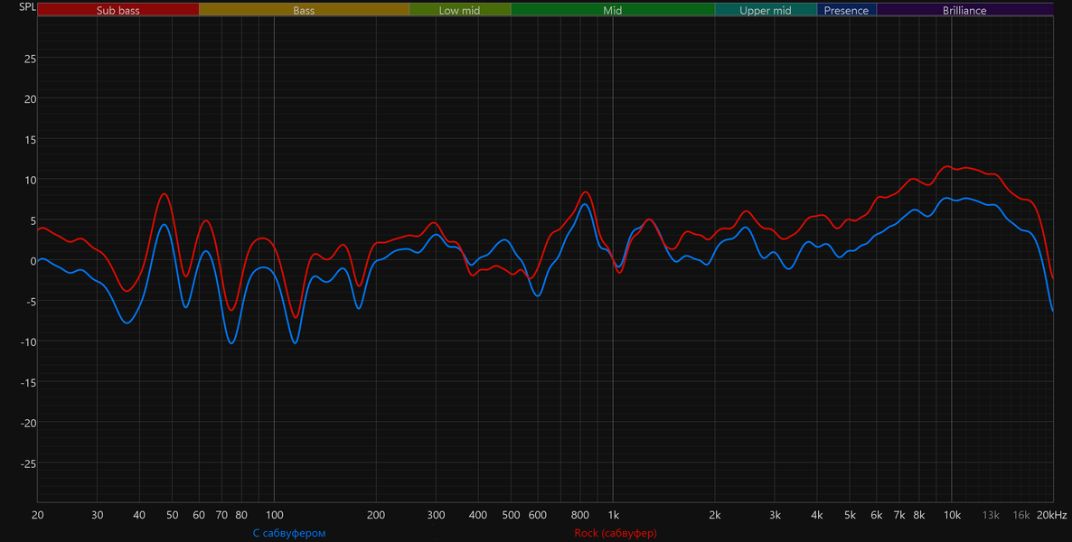Viewport: 1072px width, 542px height.
Task: Click the blue legend entry "С сабвуфером"
Action: pos(289,532)
